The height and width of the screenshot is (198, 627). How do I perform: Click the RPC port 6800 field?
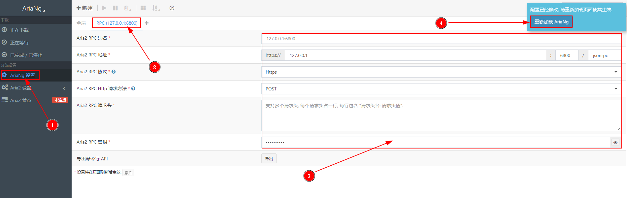coord(566,55)
